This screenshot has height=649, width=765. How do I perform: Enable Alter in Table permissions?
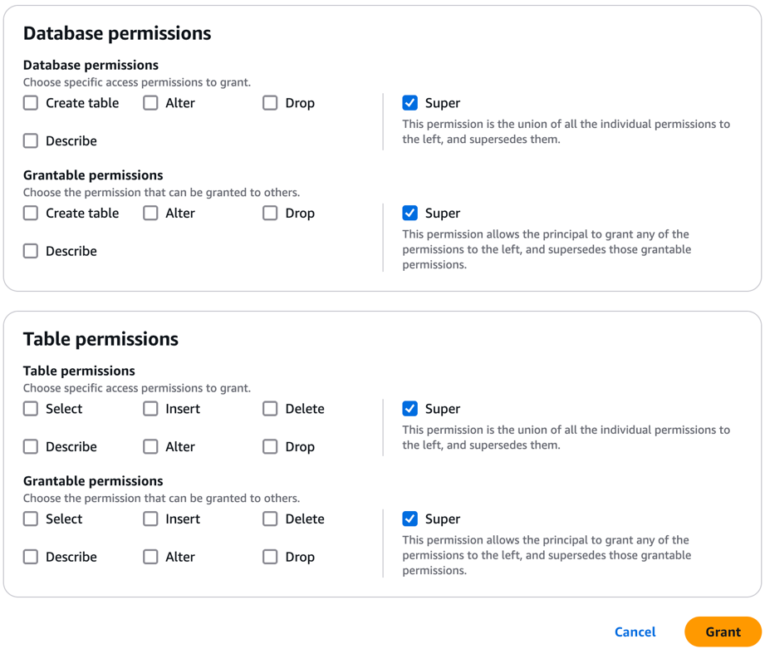click(150, 447)
